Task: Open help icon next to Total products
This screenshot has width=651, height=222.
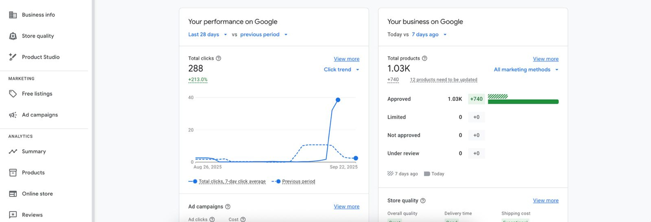Action: click(x=424, y=58)
